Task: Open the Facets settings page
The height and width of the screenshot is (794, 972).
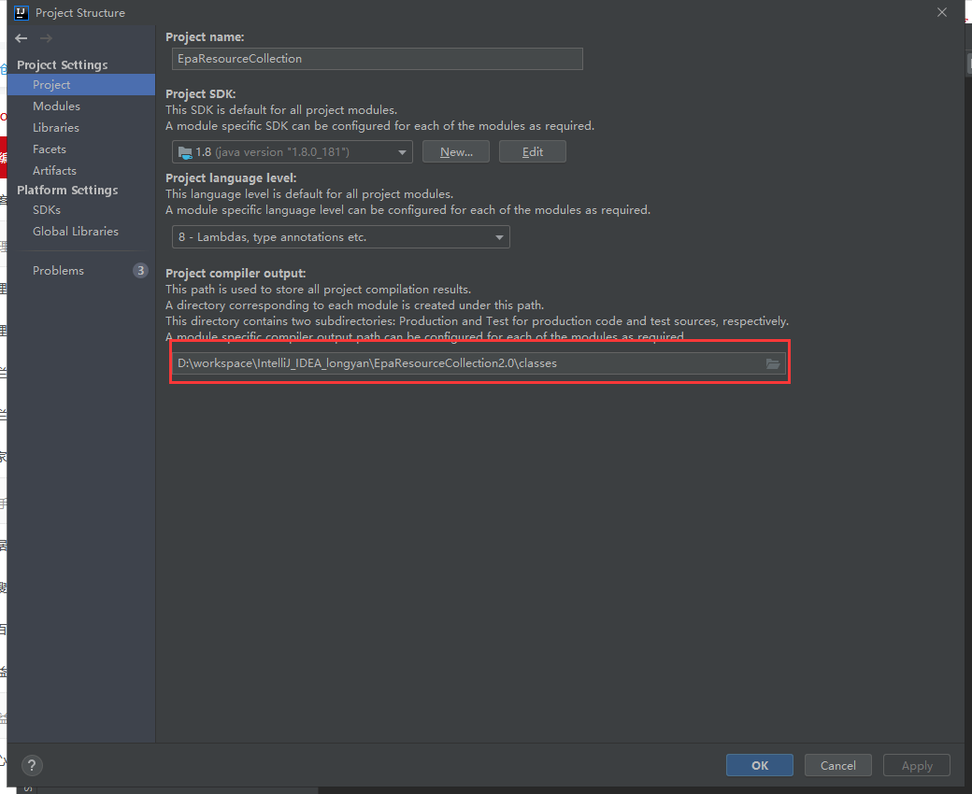Action: (x=48, y=149)
